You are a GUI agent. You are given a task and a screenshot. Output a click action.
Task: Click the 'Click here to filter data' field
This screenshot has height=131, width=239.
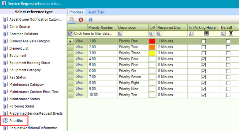(93, 34)
